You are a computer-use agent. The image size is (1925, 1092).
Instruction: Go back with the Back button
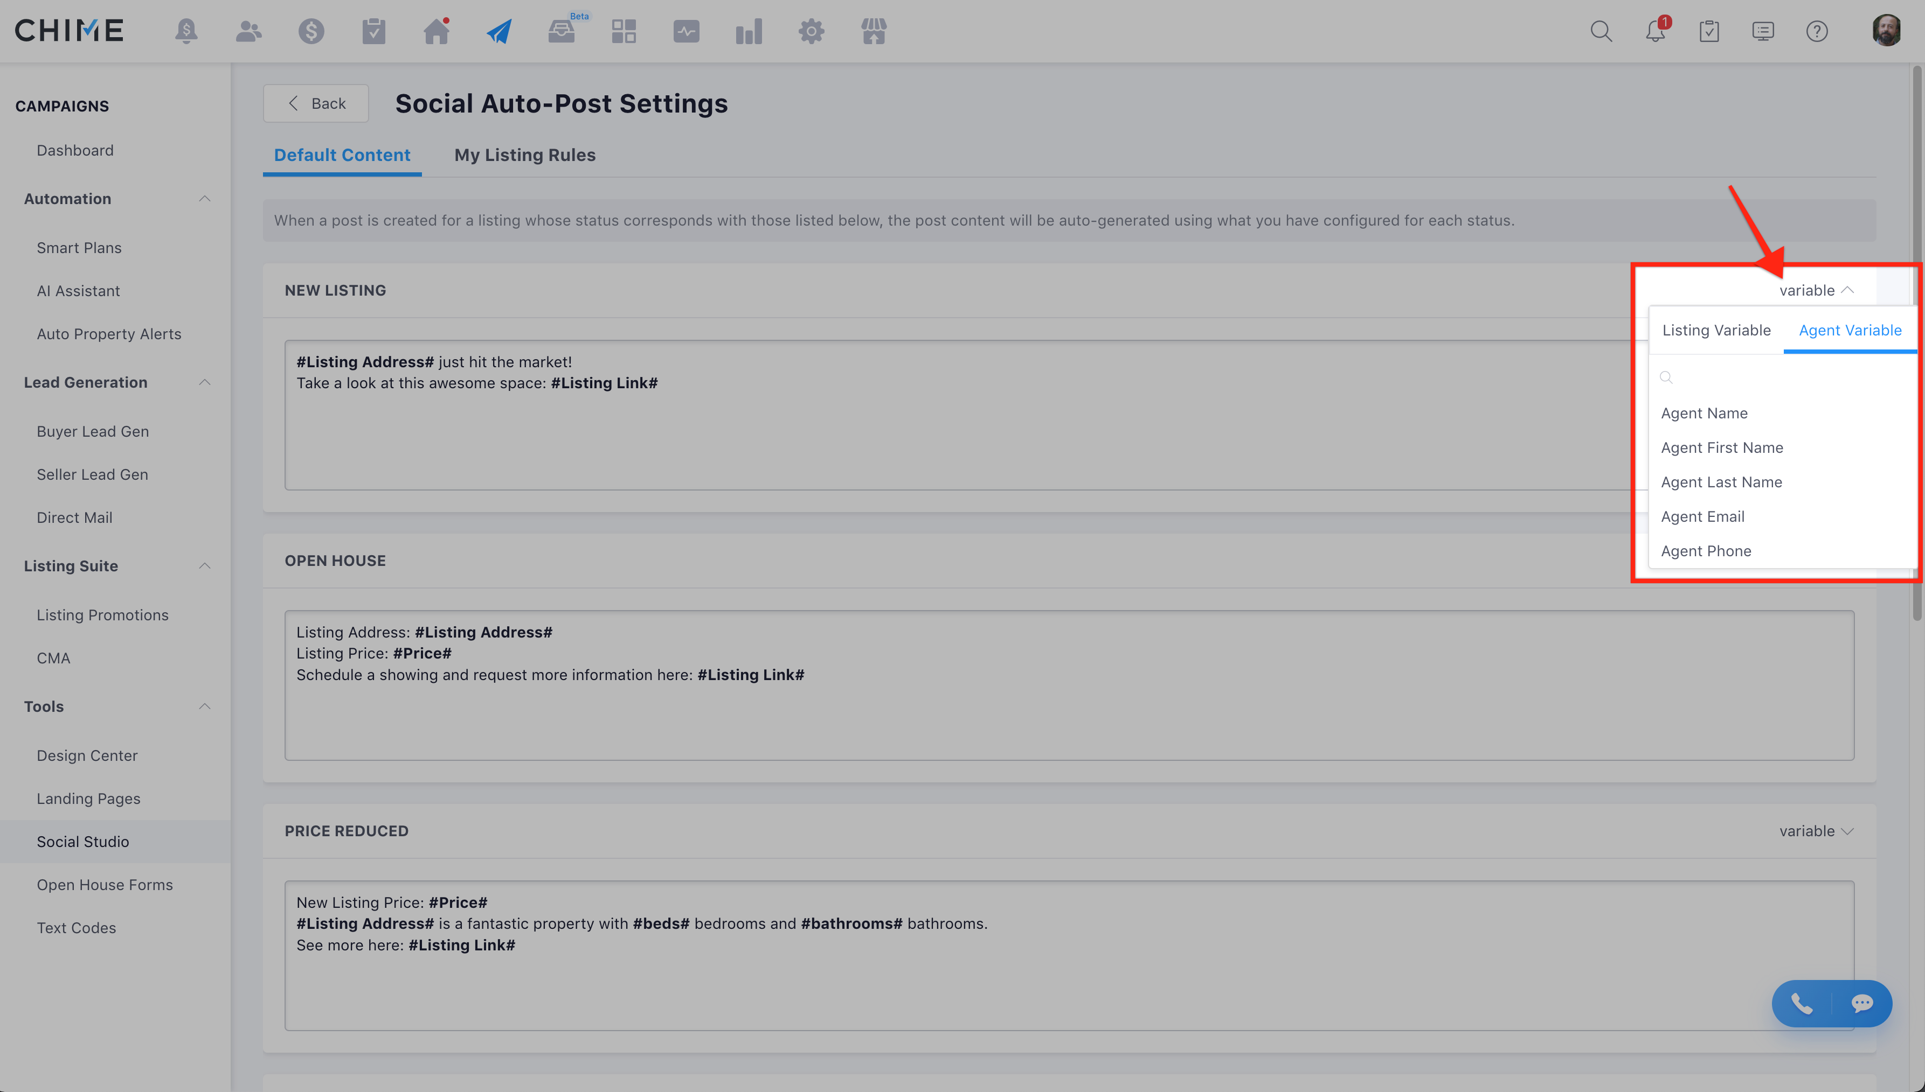(316, 103)
